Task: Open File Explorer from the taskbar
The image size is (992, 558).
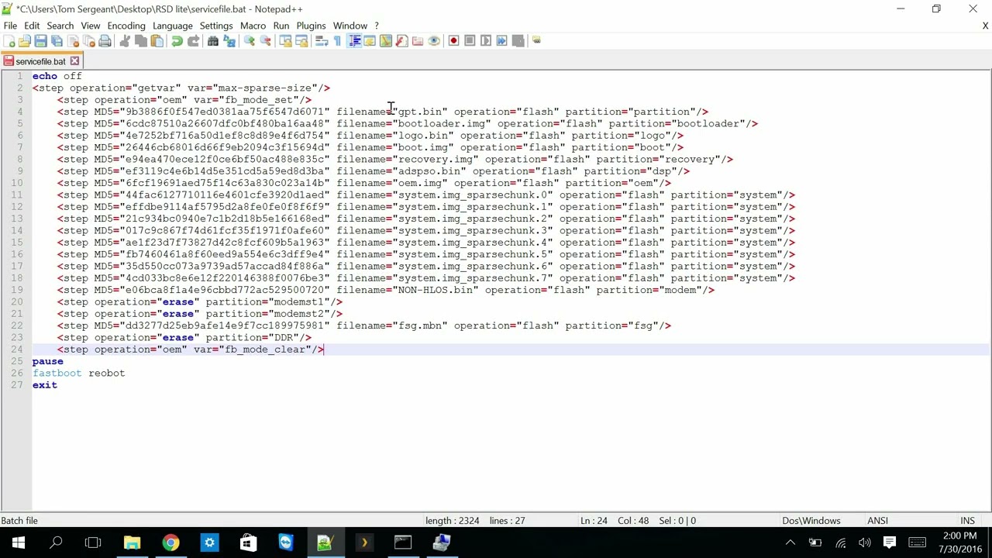Action: pos(132,542)
